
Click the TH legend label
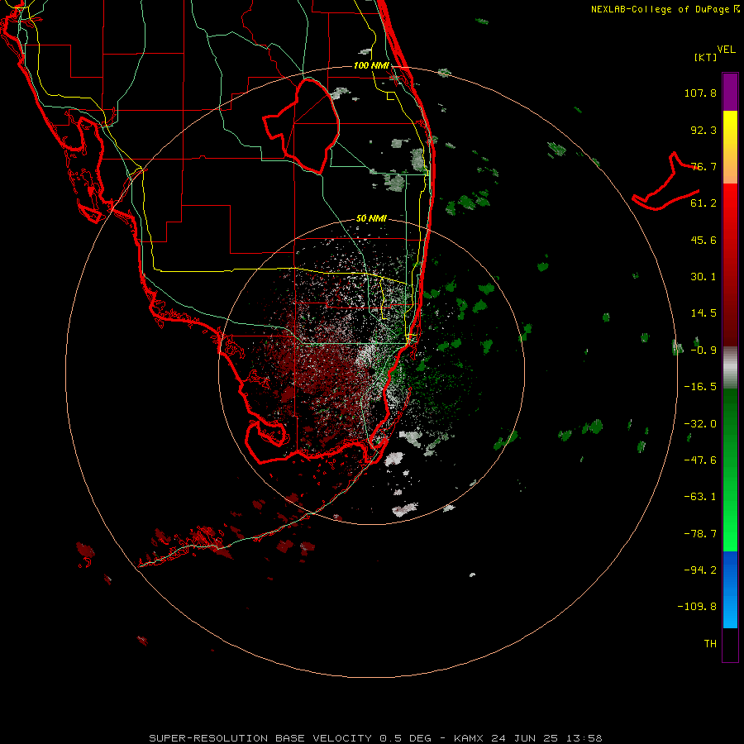tap(710, 644)
